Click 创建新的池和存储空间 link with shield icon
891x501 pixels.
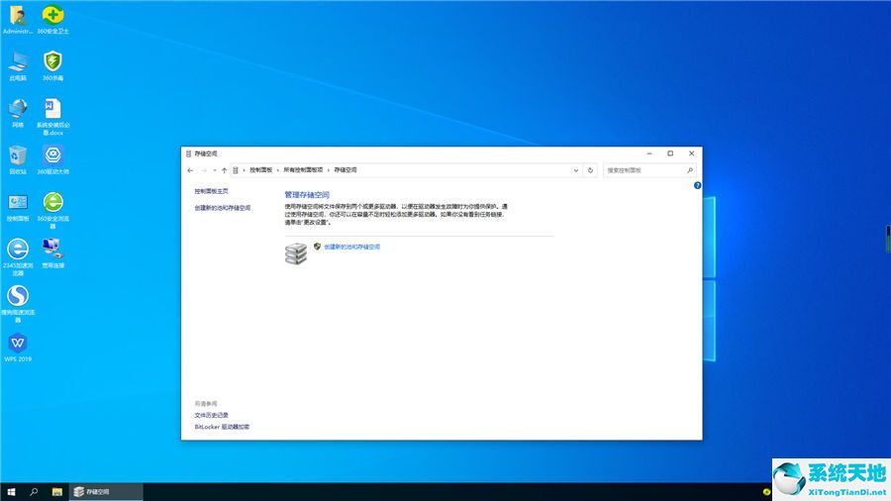351,247
